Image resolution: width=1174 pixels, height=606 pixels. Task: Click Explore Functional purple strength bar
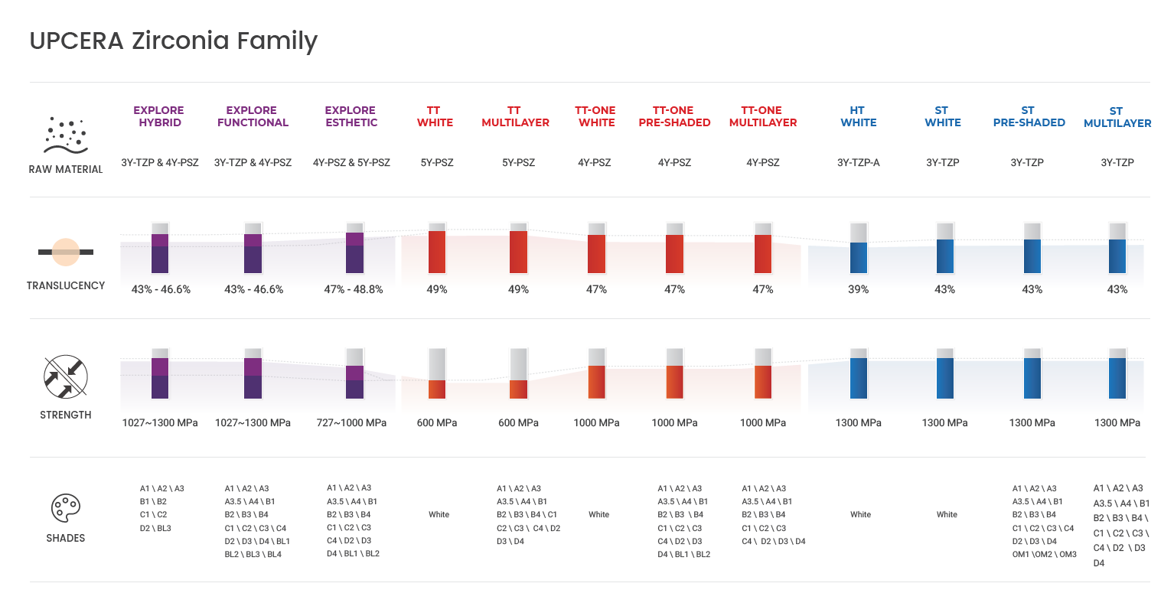tap(253, 378)
